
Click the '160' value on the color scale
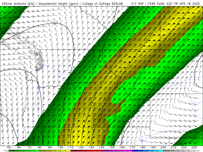122,147
